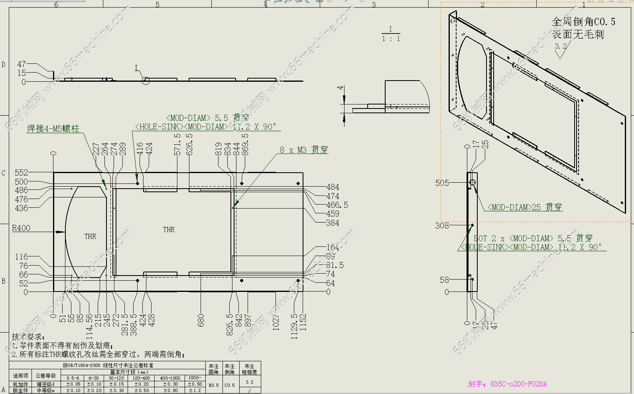Click the THR label in the left curved cutout

[90, 236]
